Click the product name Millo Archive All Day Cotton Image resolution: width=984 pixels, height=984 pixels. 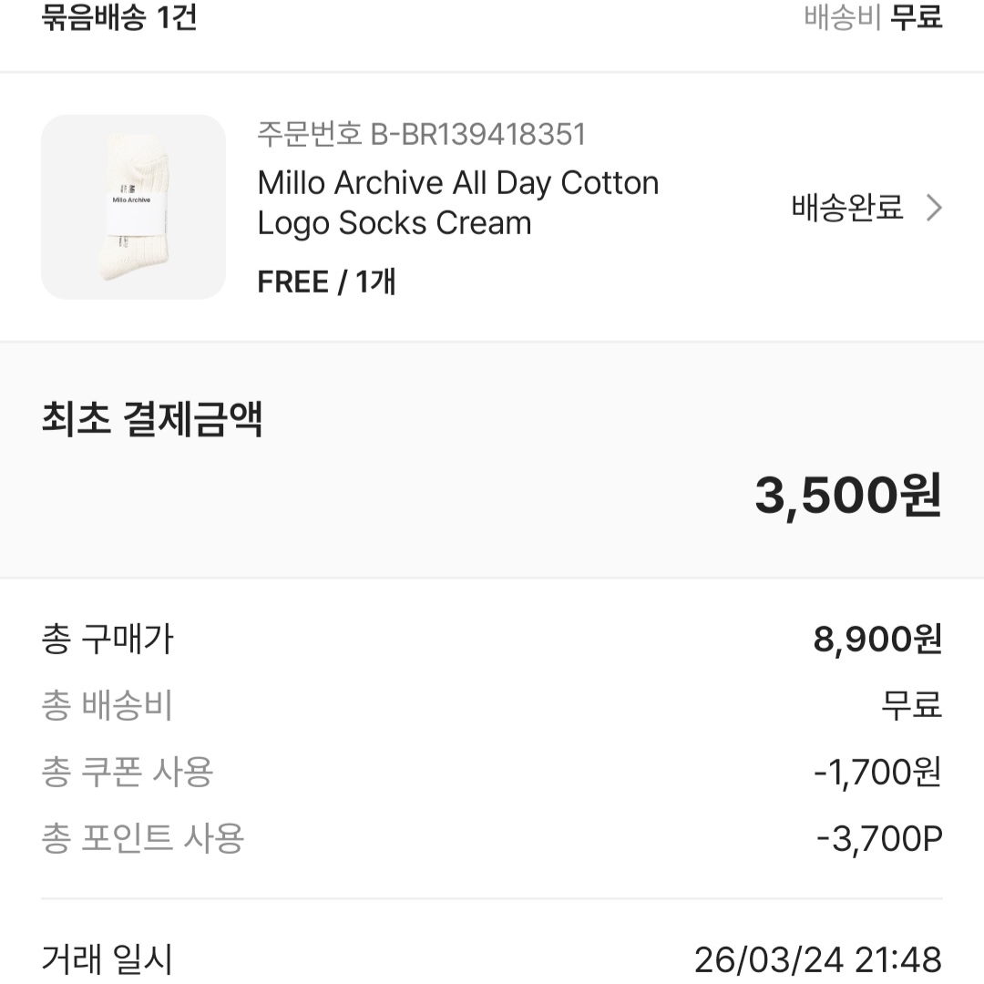[456, 182]
